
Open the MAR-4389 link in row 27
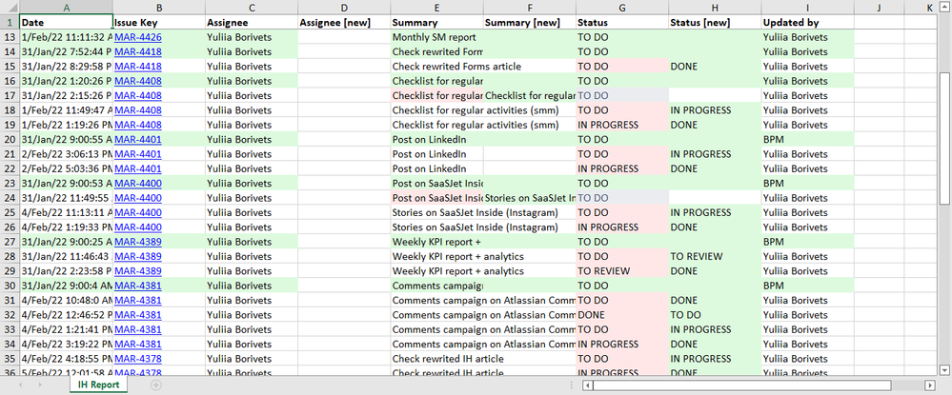point(138,242)
